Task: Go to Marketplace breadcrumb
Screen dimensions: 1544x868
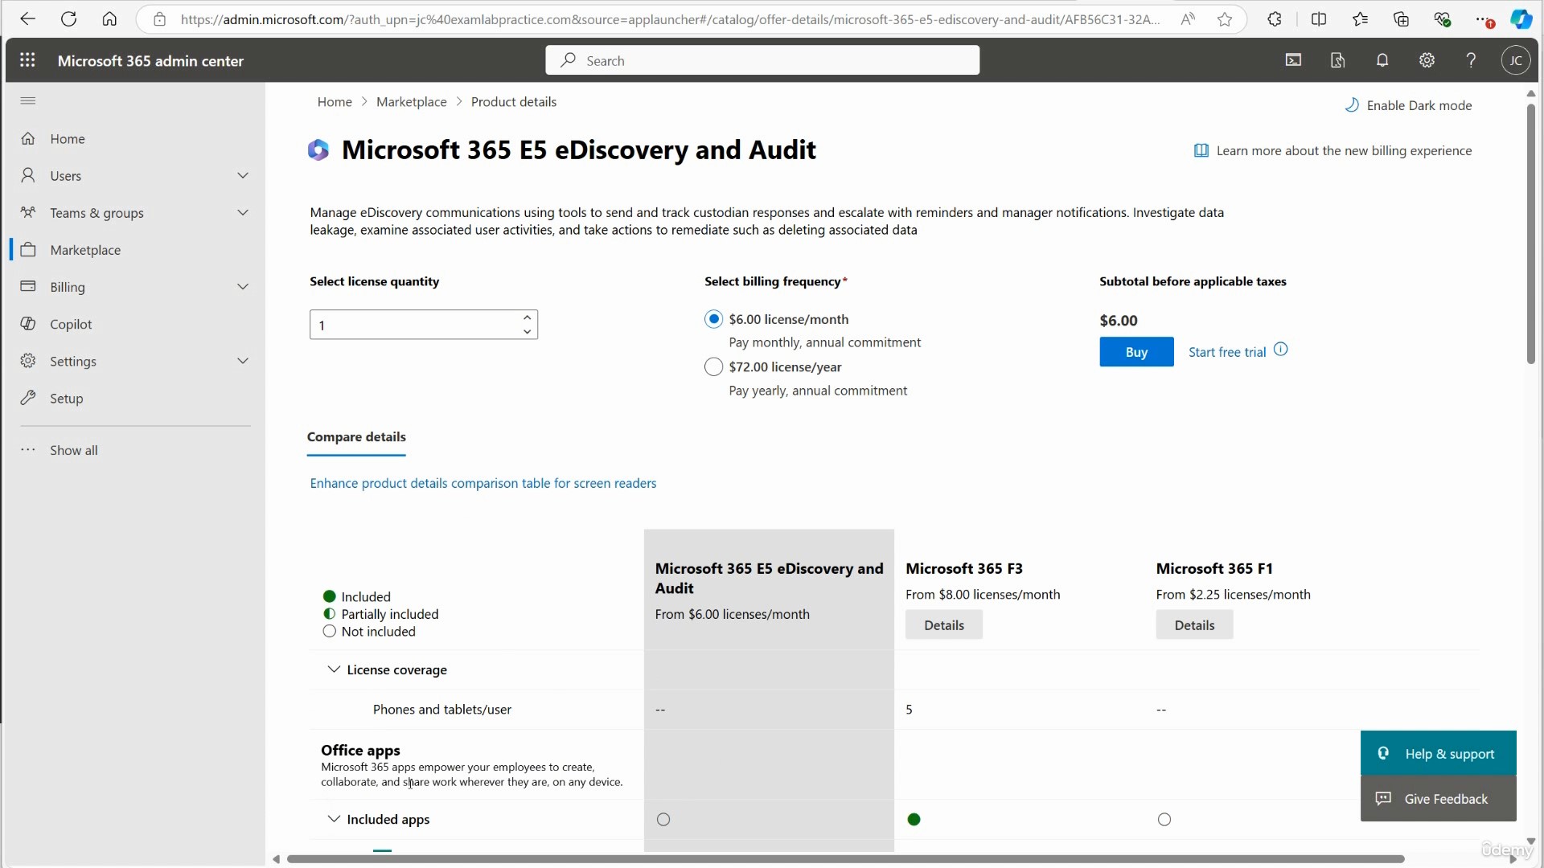Action: tap(411, 102)
